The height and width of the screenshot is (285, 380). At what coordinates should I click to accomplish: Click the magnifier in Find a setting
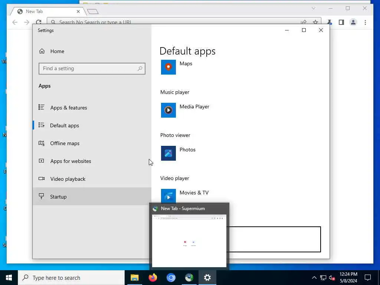point(140,69)
